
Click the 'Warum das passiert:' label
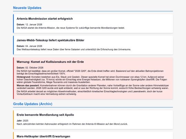click(x=28, y=85)
